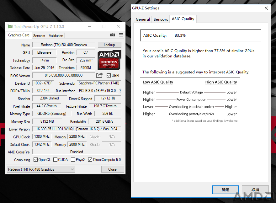Confirm settings with the 确定 button

click(x=225, y=190)
